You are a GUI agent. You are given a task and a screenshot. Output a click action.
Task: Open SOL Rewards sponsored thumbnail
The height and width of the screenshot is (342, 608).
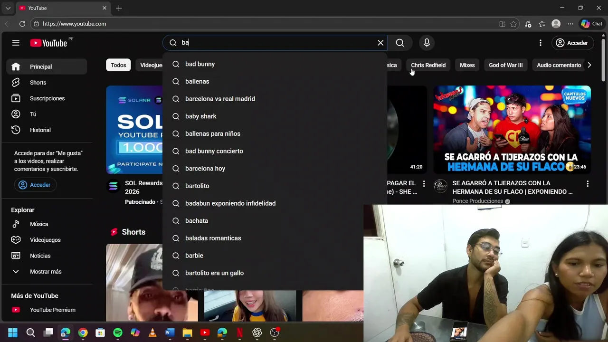[x=134, y=130]
